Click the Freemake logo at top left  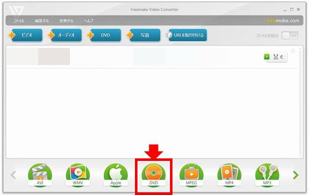[16, 10]
